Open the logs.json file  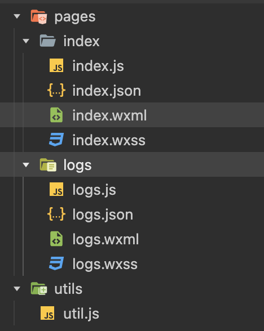pos(103,215)
